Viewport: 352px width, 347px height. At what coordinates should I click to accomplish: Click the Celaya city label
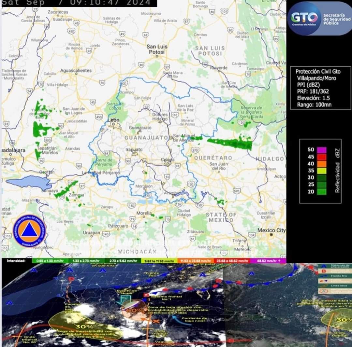168,160
